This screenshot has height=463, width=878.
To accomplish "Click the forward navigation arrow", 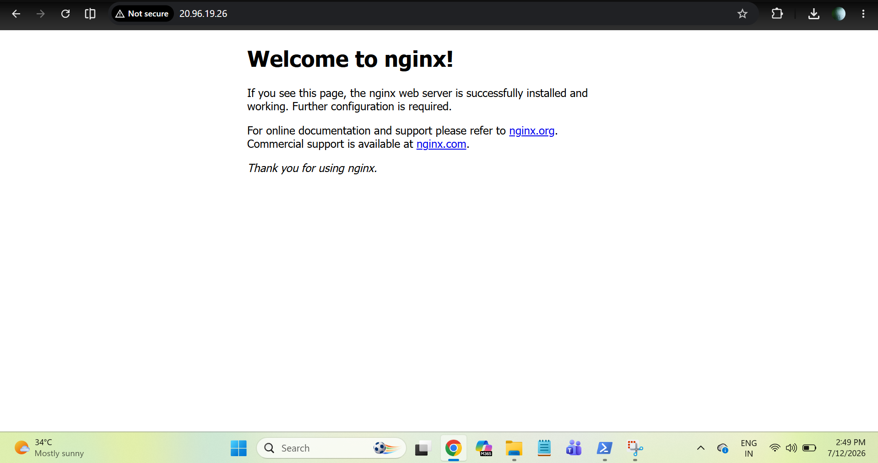I will tap(41, 14).
